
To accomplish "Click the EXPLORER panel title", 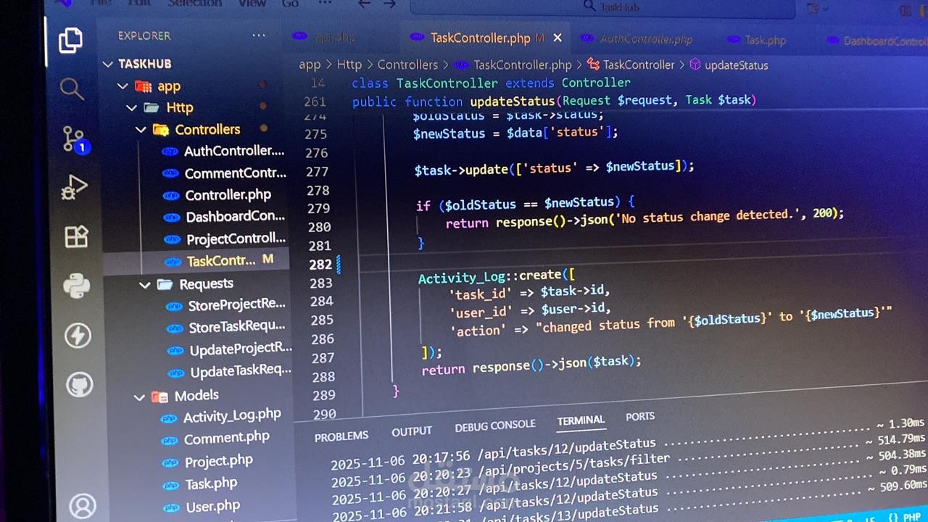I will pos(144,36).
